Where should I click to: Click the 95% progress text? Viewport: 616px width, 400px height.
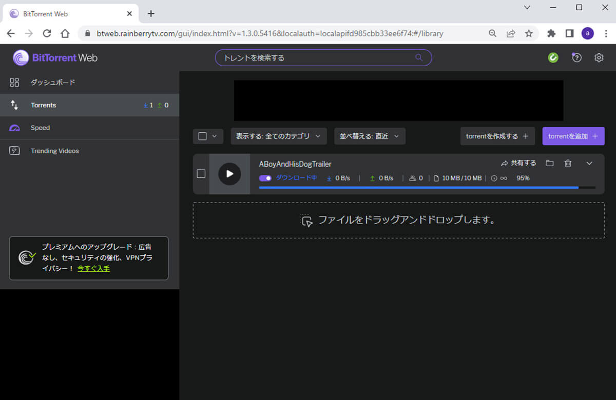click(523, 178)
